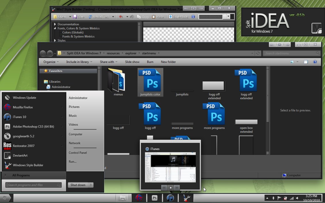Screen dimensions: 325x203
Task: Click the Shut down button
Action: click(x=78, y=185)
